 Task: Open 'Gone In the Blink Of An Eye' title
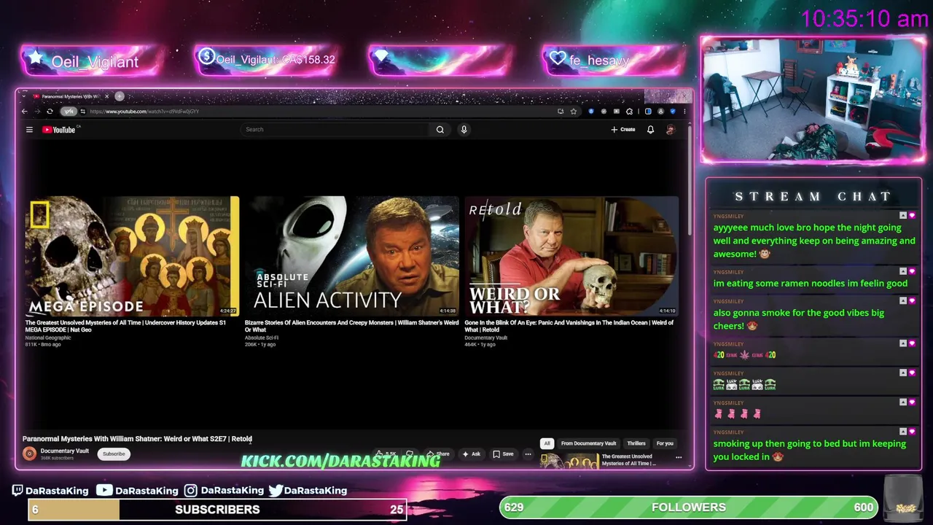pos(569,326)
